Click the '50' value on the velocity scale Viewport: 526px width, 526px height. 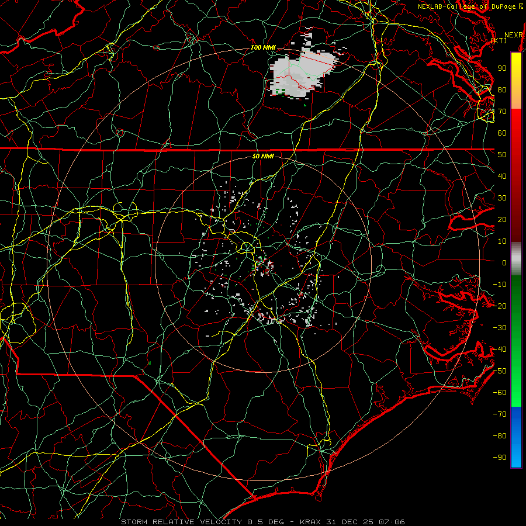(502, 155)
